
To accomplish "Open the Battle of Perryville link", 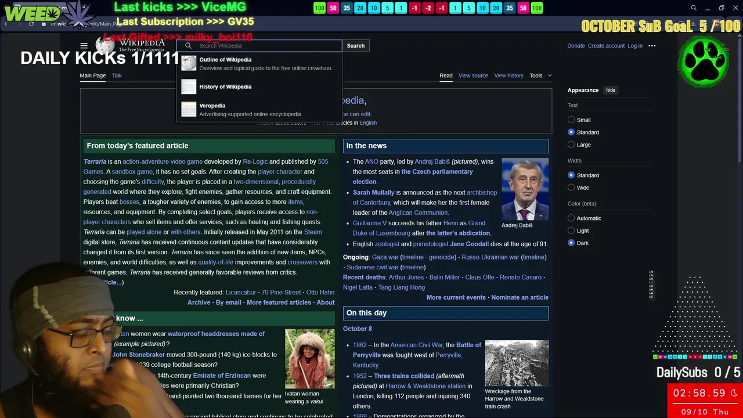I will click(x=417, y=350).
